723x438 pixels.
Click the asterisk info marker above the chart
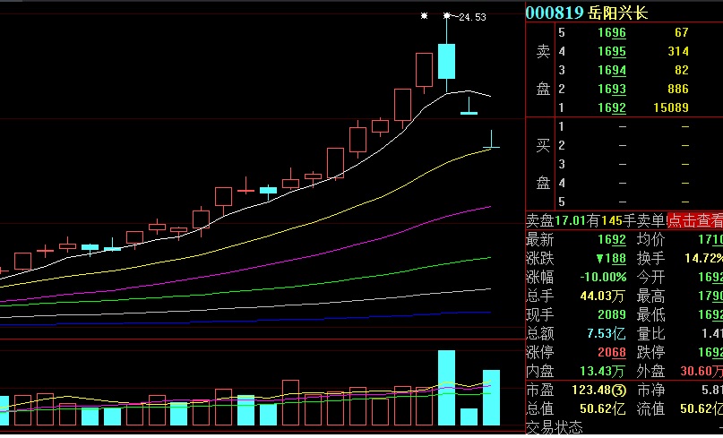tap(425, 16)
